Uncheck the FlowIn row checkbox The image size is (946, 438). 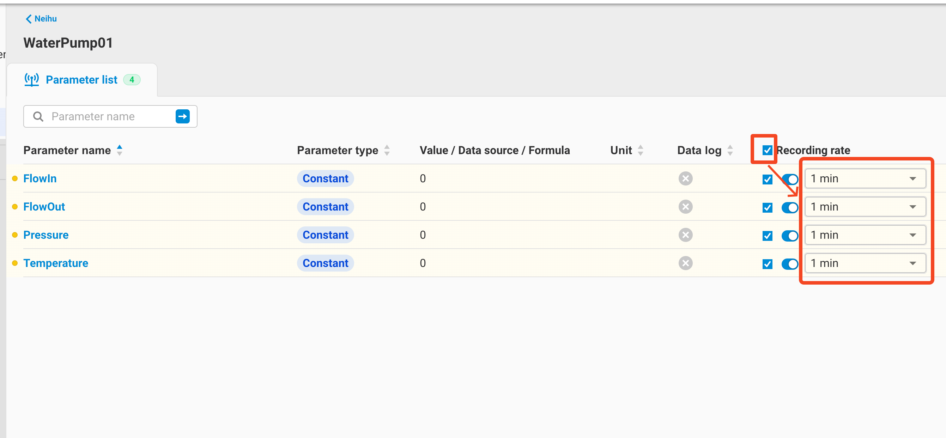767,179
